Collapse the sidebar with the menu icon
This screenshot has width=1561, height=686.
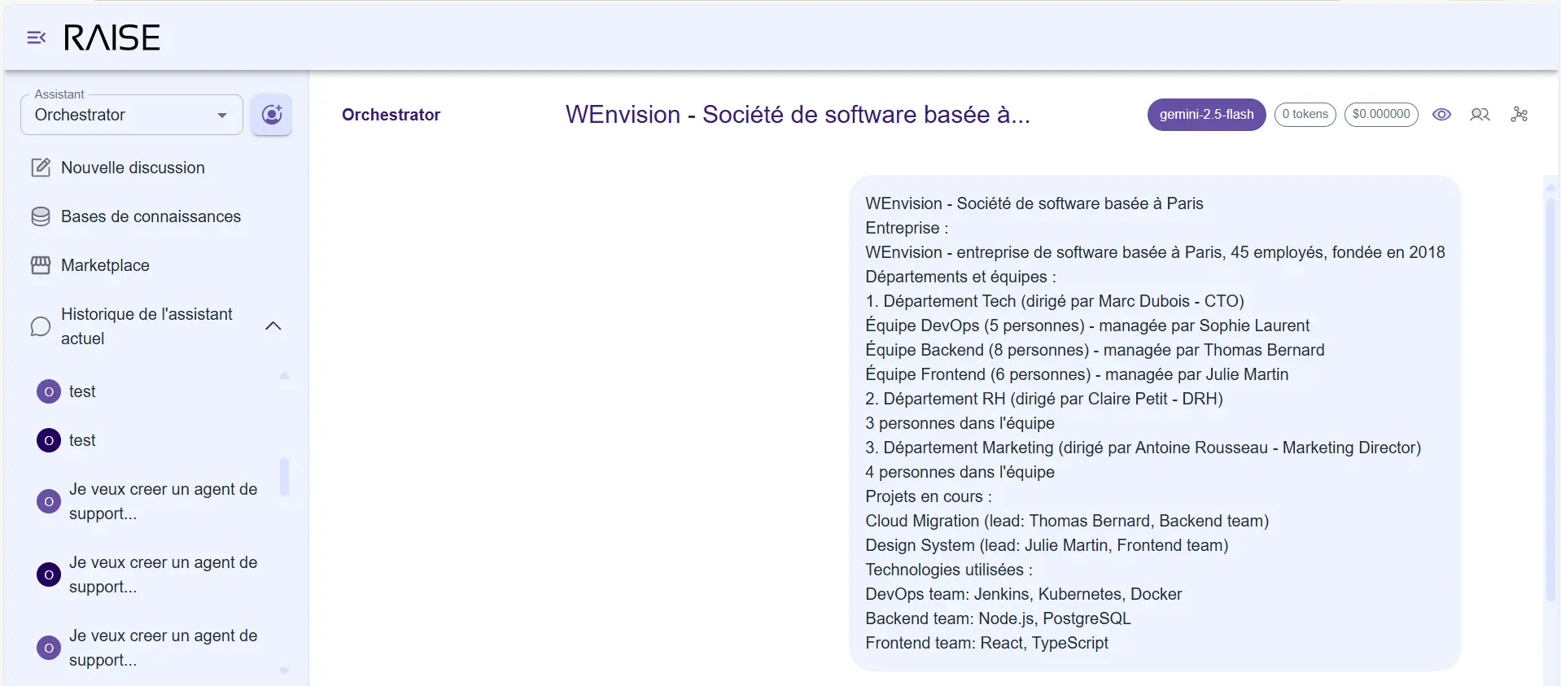(x=36, y=37)
